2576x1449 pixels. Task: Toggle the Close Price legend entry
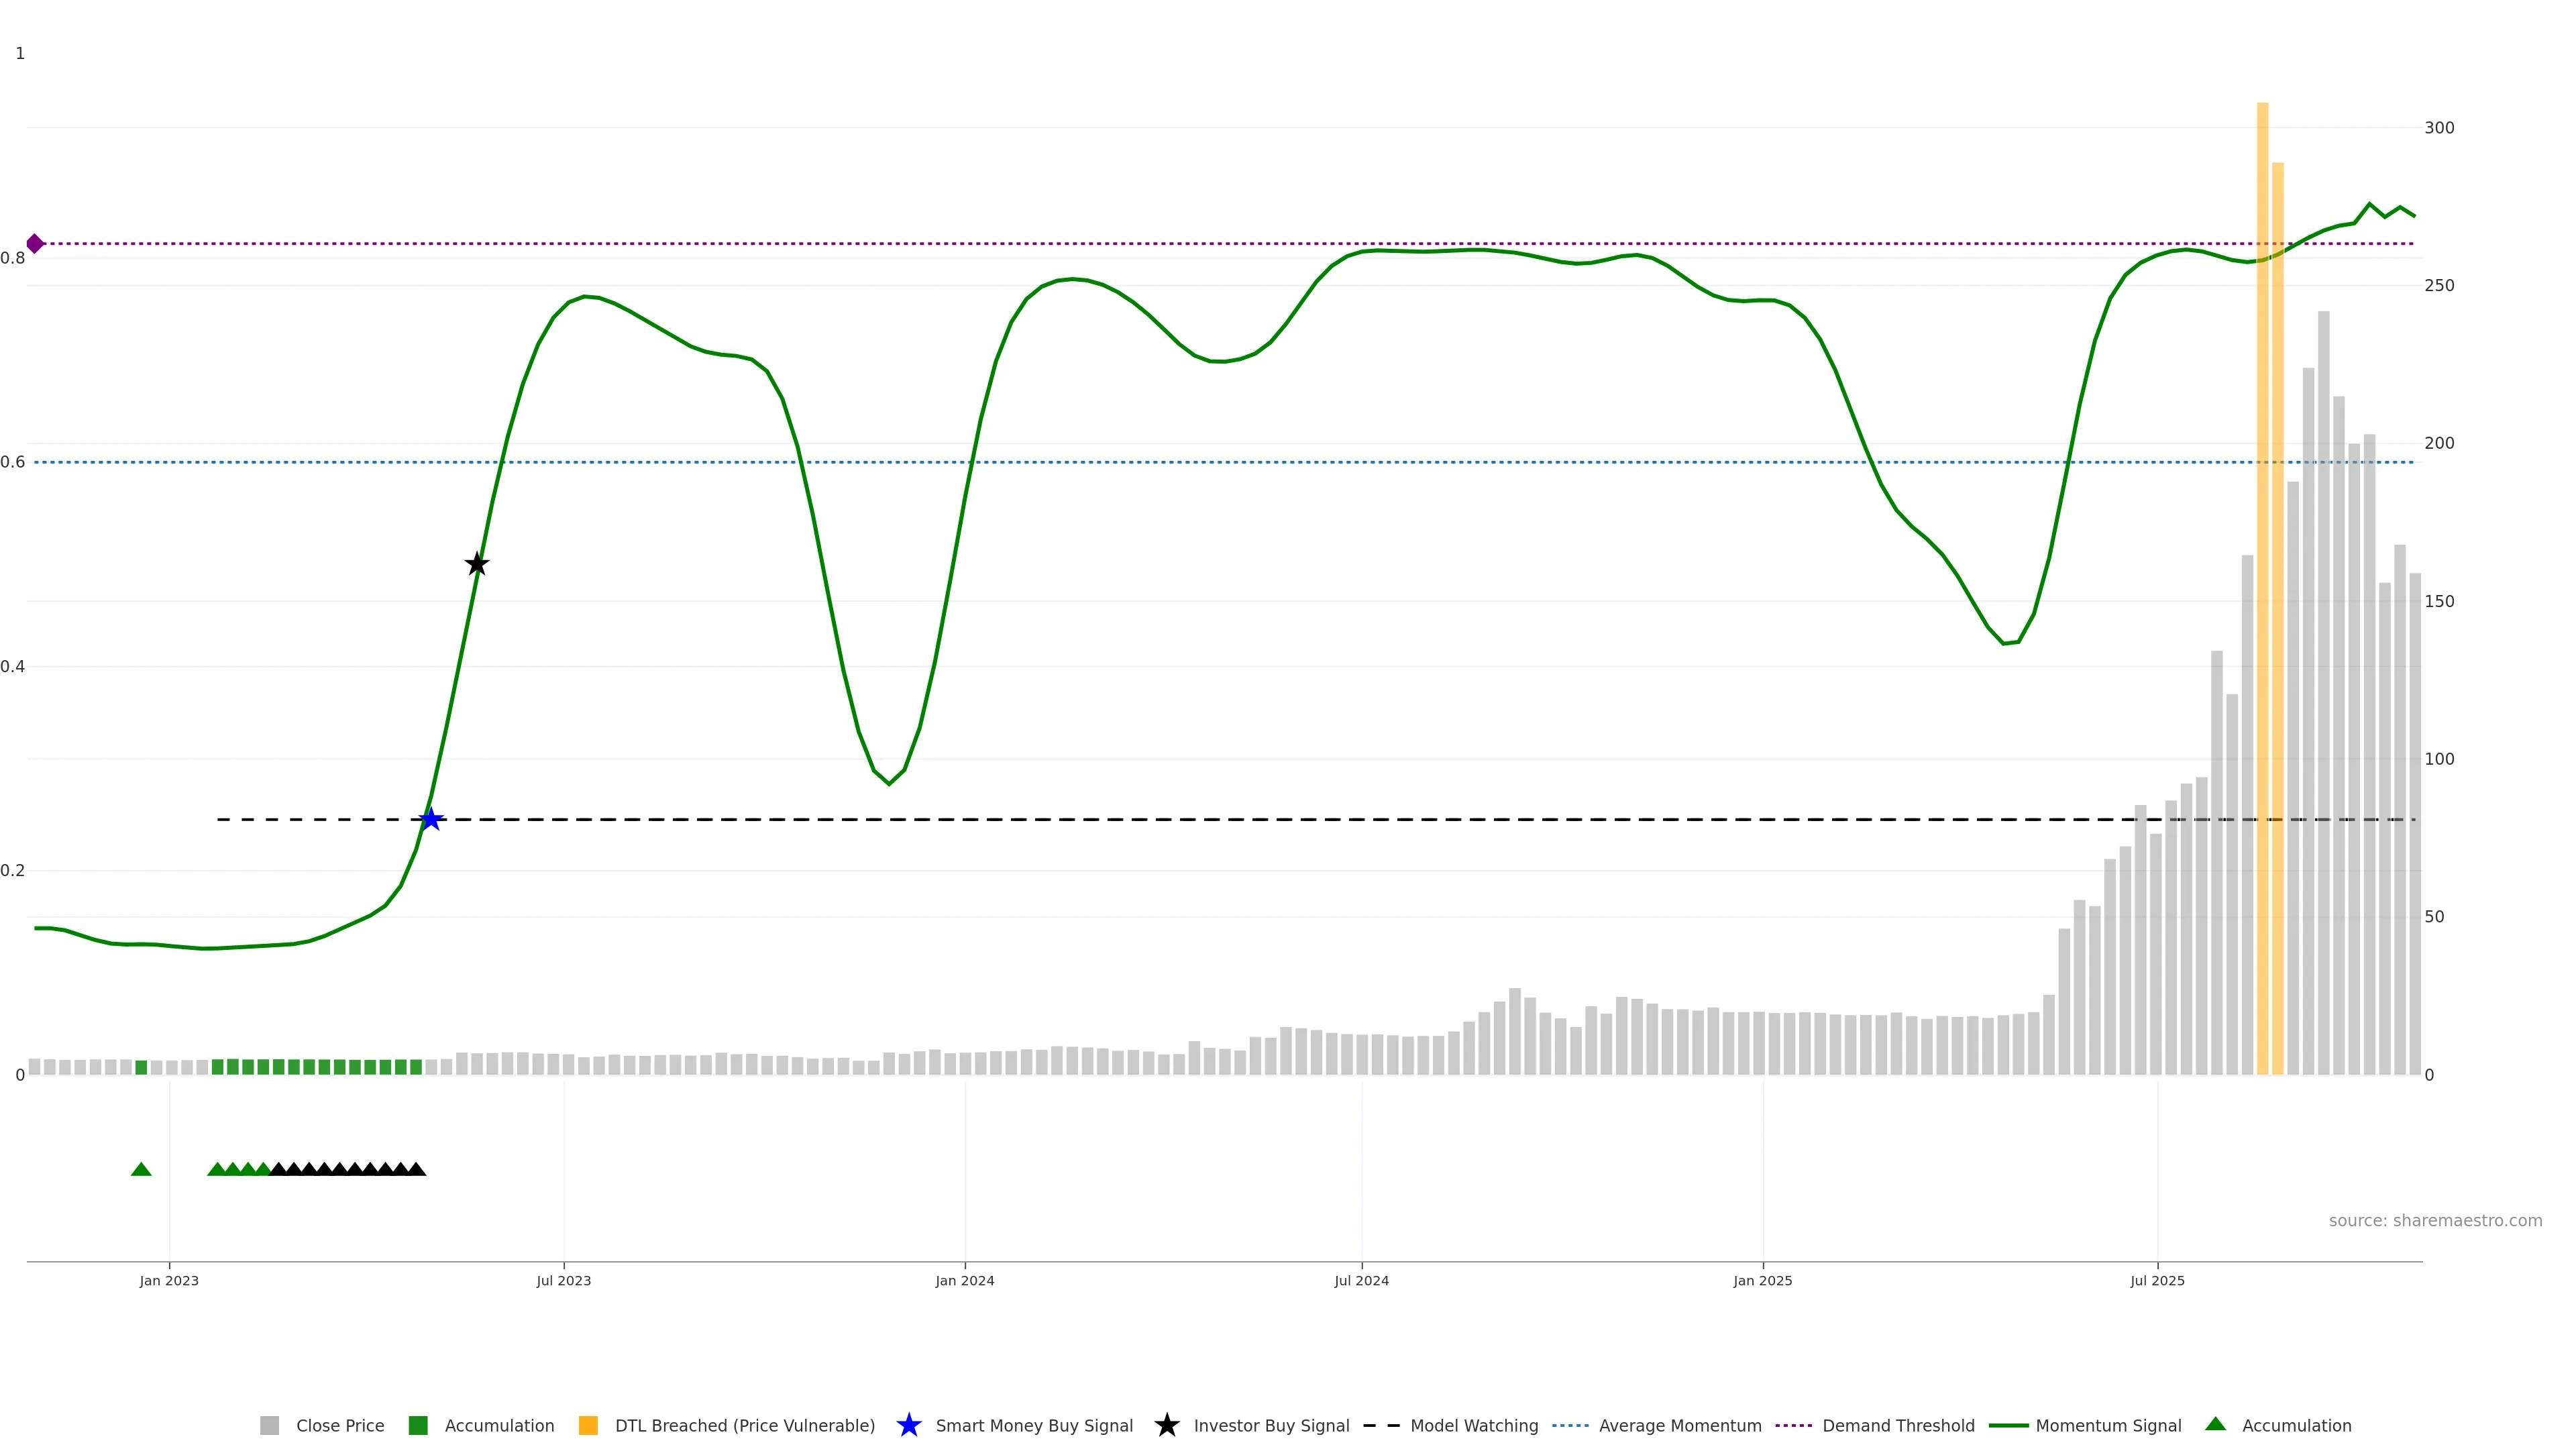[x=339, y=1426]
